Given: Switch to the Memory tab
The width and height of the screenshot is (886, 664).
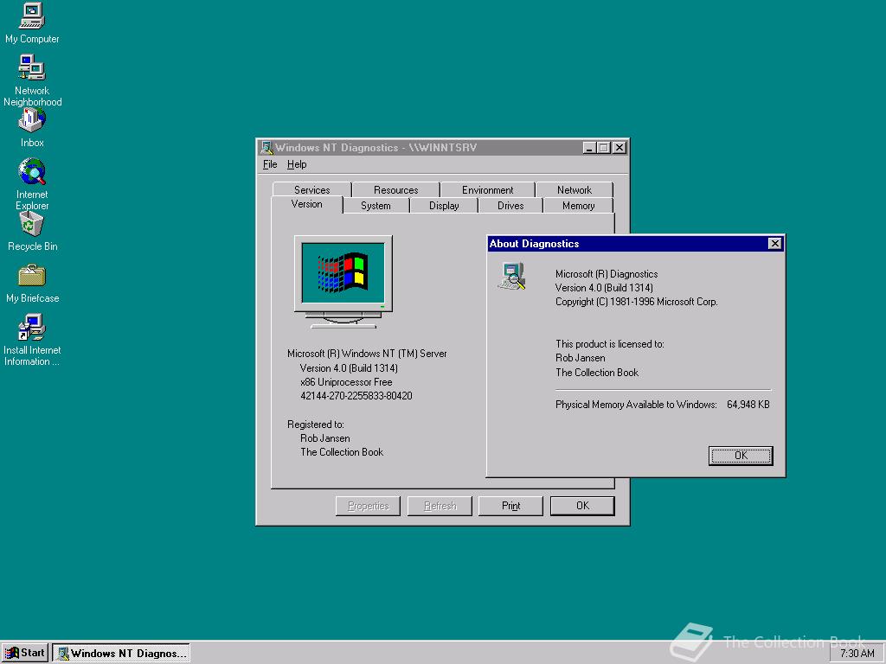Looking at the screenshot, I should click(x=579, y=206).
